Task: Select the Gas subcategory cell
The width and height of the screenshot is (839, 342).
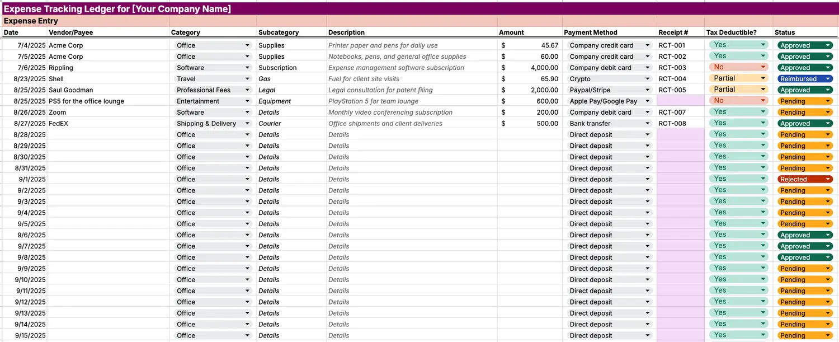Action: tap(291, 79)
